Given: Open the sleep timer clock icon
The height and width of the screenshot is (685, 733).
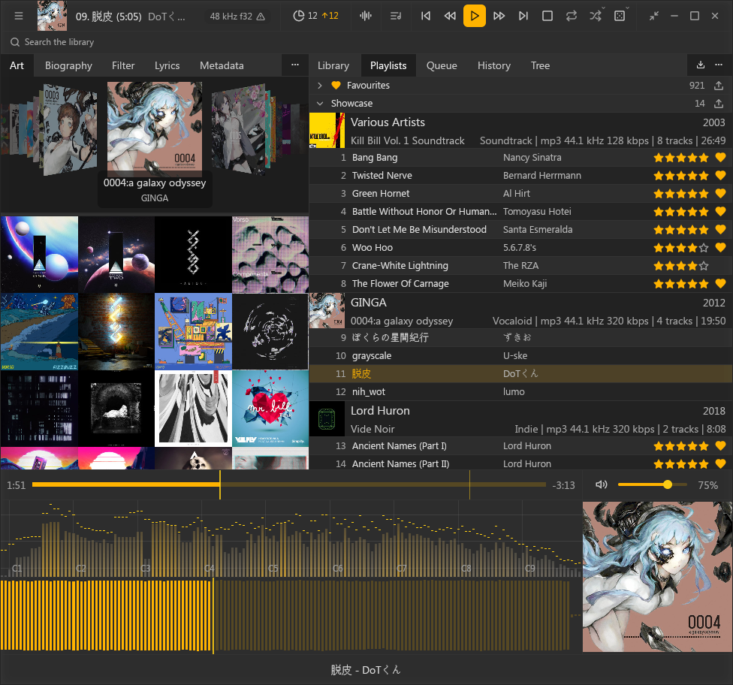Looking at the screenshot, I should coord(298,16).
